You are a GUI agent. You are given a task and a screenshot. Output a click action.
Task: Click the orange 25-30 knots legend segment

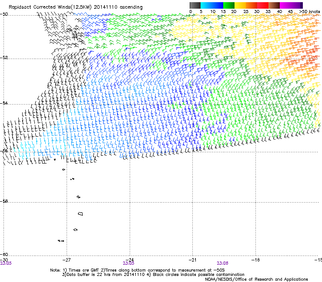tap(252, 5)
